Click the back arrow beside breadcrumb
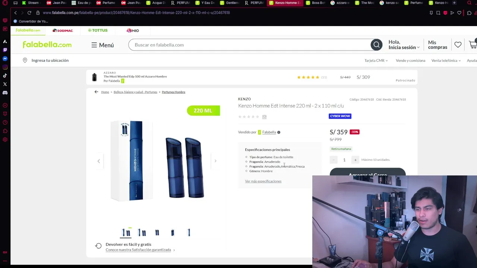 click(96, 92)
